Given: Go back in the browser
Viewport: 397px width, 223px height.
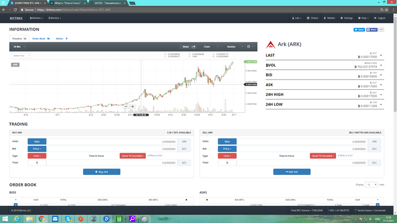Looking at the screenshot, I should (x=4, y=10).
